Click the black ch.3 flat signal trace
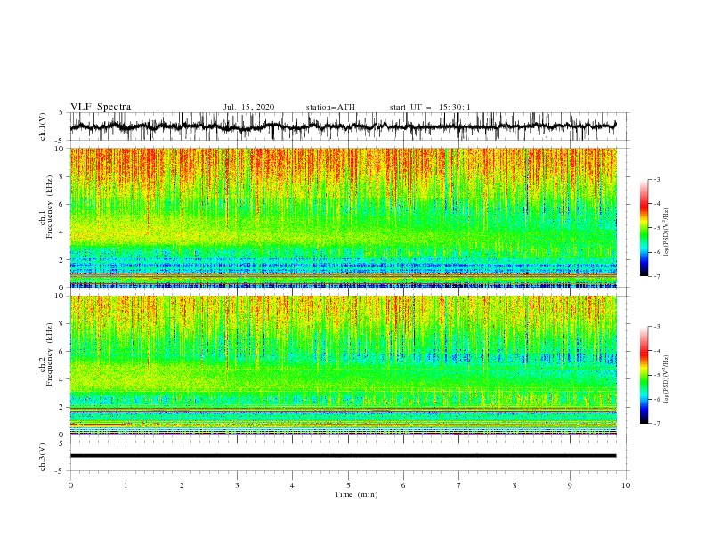Screen dimensions: 705x545 click(x=343, y=456)
